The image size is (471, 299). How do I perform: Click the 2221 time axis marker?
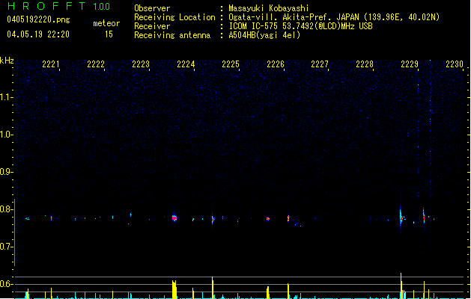click(x=51, y=64)
